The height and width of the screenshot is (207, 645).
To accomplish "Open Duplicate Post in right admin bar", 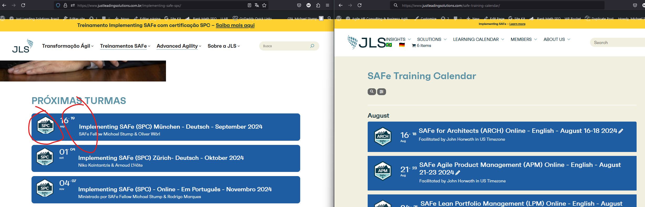I will tap(599, 18).
